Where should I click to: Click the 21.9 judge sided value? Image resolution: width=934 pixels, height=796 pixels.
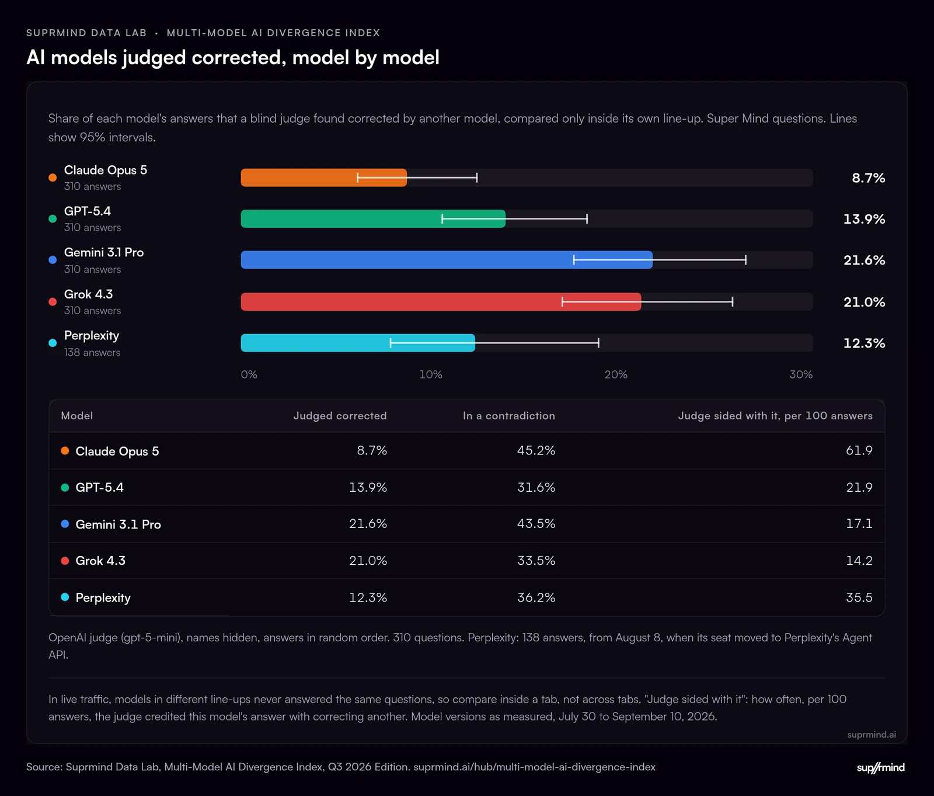tap(859, 487)
